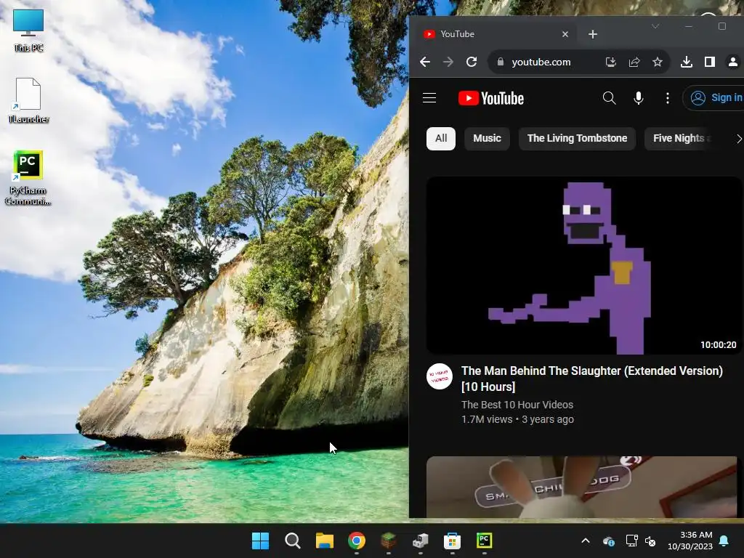Share this page from the address bar
Screen dimensions: 744x558
pyautogui.click(x=634, y=62)
